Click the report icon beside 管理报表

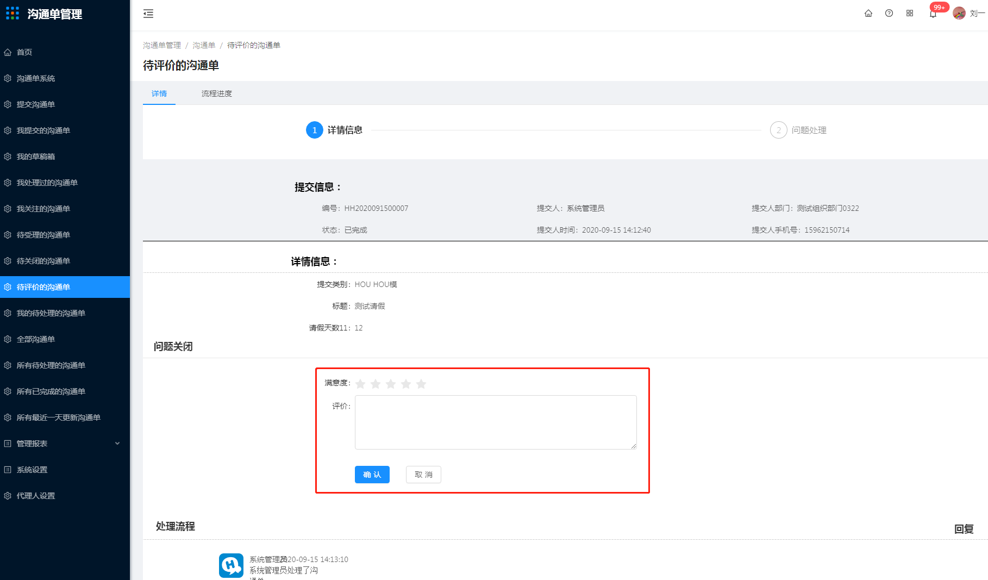click(8, 444)
